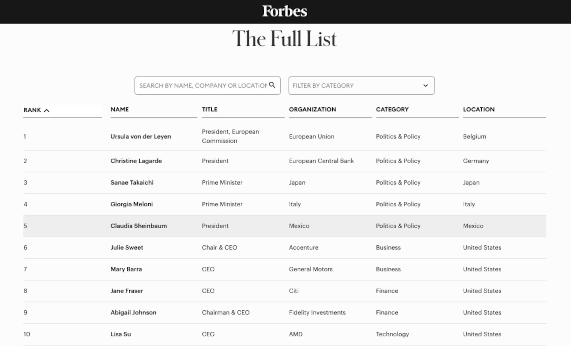
Task: Click the Forbes logo
Action: pos(285,11)
